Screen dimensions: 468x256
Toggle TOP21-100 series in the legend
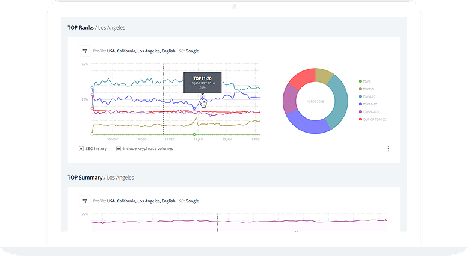click(x=369, y=111)
